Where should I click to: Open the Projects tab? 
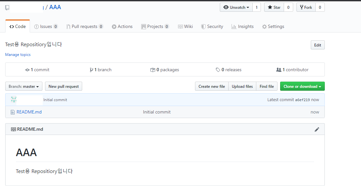pos(155,26)
